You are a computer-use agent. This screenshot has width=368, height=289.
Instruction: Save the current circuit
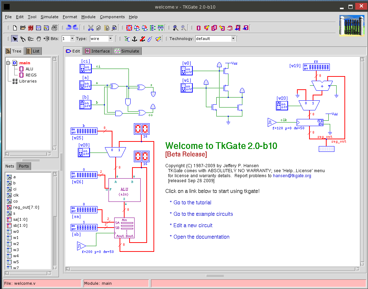coord(39,28)
